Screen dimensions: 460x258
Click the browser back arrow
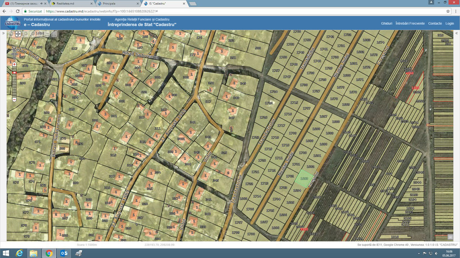click(5, 11)
